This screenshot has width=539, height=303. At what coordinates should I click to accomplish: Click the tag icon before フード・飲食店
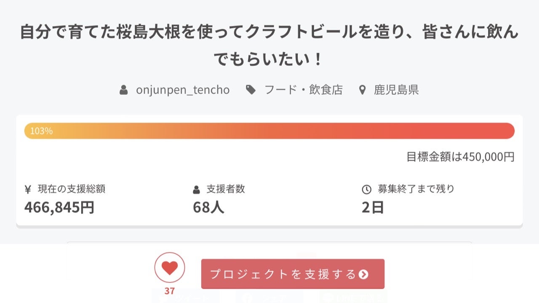tap(251, 90)
